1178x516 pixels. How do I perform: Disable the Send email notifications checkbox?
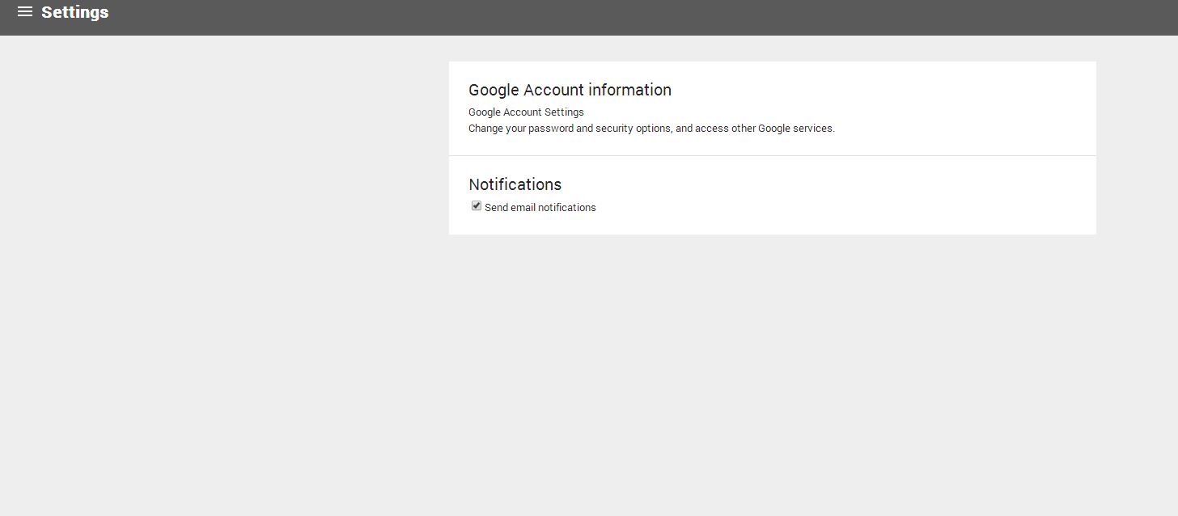477,206
